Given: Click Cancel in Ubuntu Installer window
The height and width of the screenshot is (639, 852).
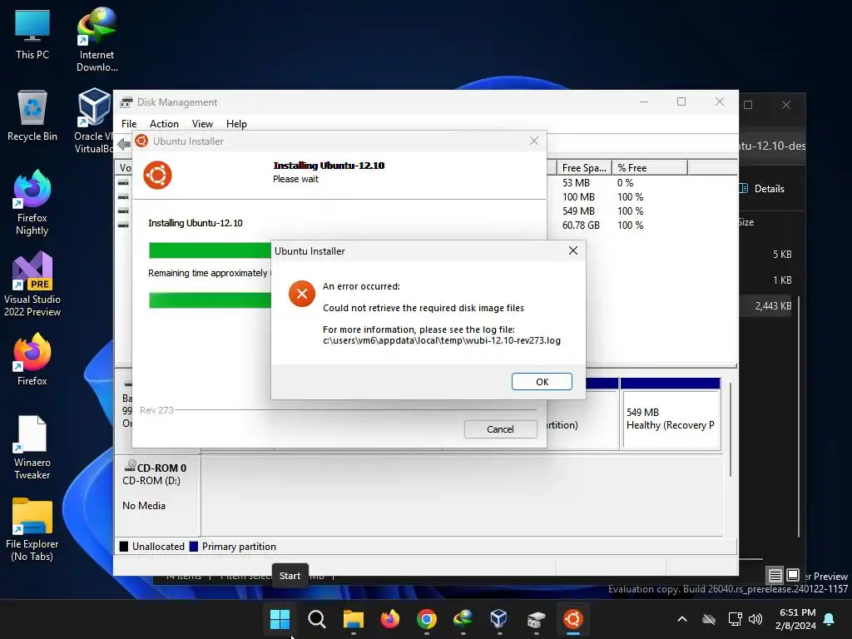Looking at the screenshot, I should [x=500, y=429].
